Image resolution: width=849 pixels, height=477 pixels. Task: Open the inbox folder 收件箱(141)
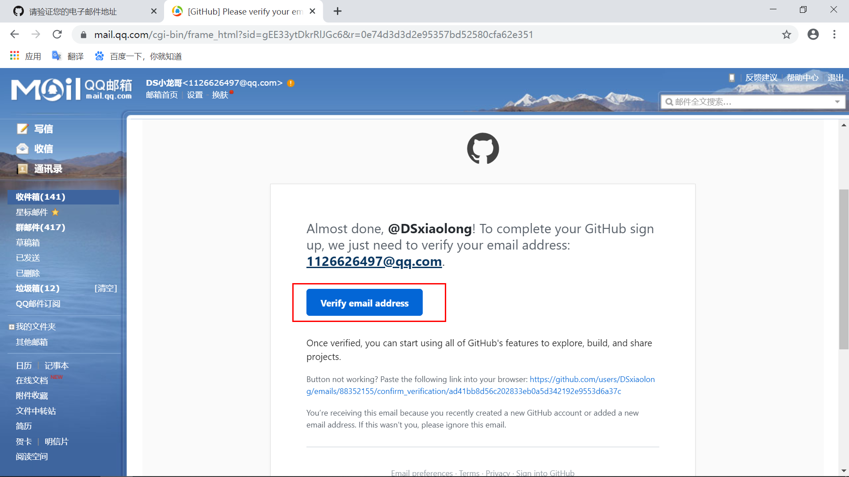click(40, 197)
